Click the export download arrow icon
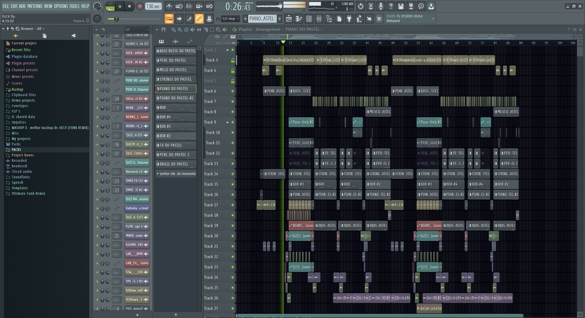Image resolution: width=585 pixels, height=318 pixels. click(431, 6)
